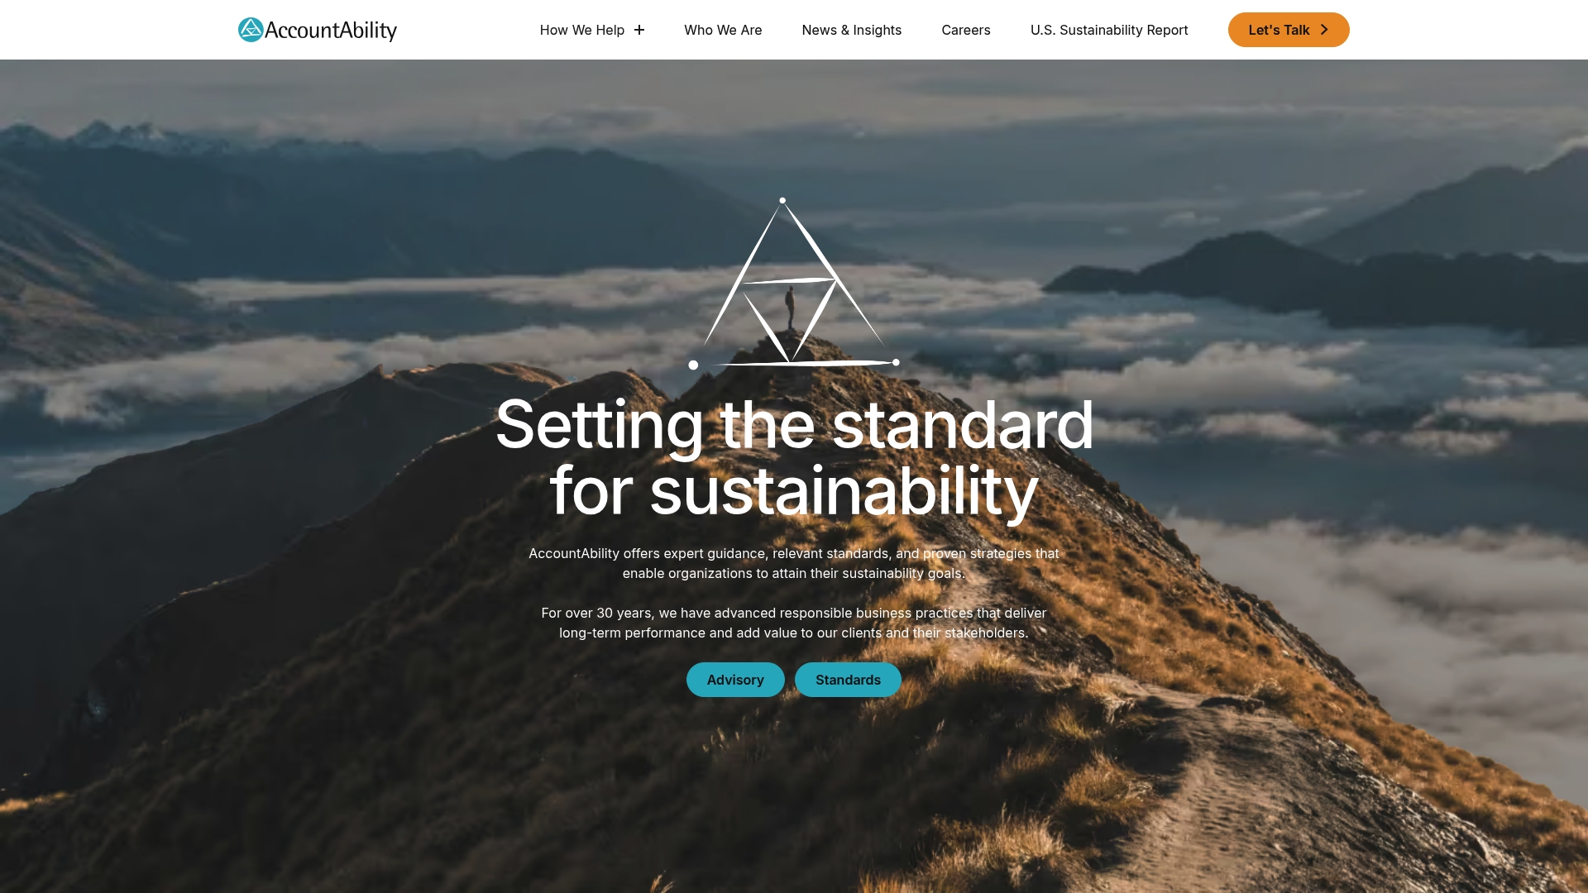Click the Setting the standard headline
Image resolution: width=1588 pixels, height=893 pixels.
coord(794,457)
